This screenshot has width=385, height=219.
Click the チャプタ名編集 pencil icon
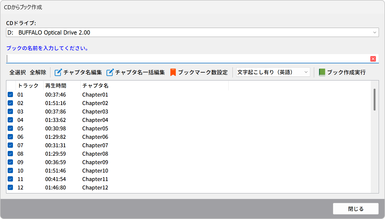click(x=58, y=72)
